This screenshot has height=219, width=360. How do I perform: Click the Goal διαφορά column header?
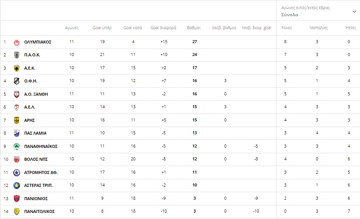pyautogui.click(x=163, y=28)
